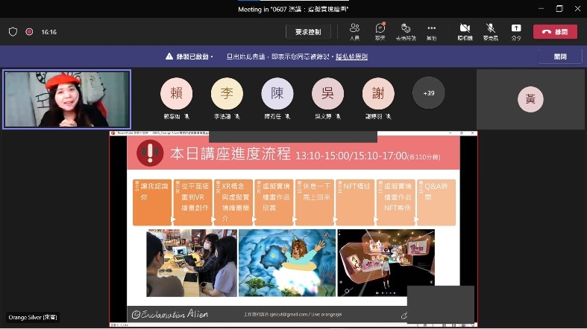Dismiss the recording notification banner

coord(560,57)
